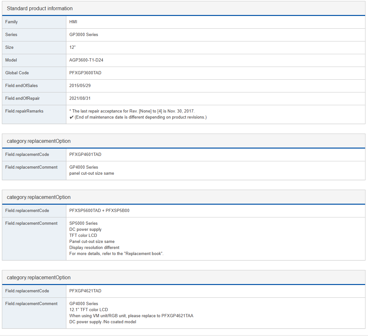Select the "Model" field label
Screen dimensions: 368x336
pos(11,60)
